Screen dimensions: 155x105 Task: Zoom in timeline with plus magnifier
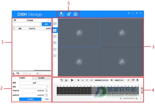(136, 98)
